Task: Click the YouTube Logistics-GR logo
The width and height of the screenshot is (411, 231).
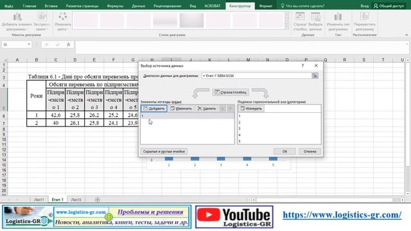Action: click(234, 217)
